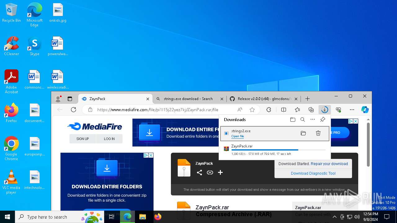Open the Favorites star-list icon
The height and width of the screenshot is (223, 397).
(297, 110)
